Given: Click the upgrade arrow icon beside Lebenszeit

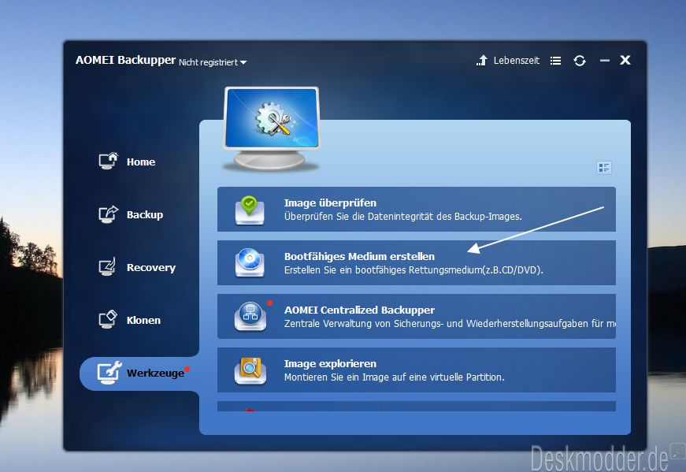Looking at the screenshot, I should [482, 61].
